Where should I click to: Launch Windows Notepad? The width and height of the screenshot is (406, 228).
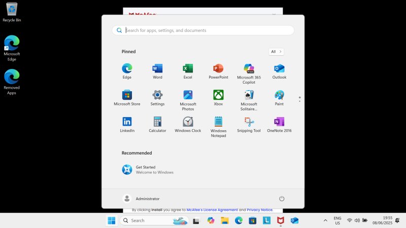[218, 127]
